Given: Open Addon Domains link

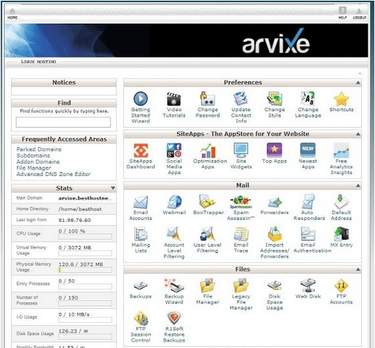Looking at the screenshot, I should [x=38, y=162].
